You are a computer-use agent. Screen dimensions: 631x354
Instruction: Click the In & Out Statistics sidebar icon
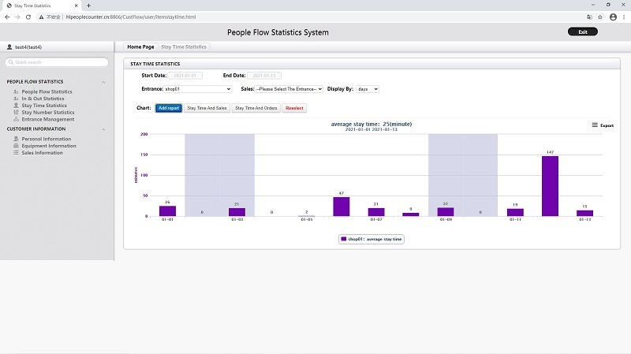(16, 99)
